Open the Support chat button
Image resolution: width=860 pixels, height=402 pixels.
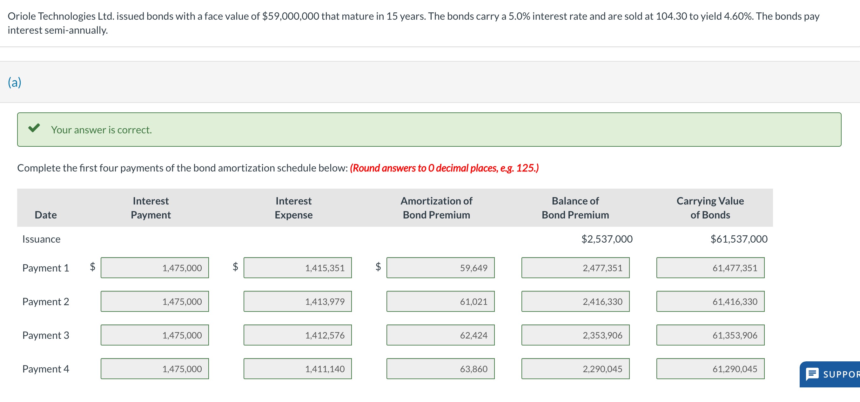(x=830, y=374)
